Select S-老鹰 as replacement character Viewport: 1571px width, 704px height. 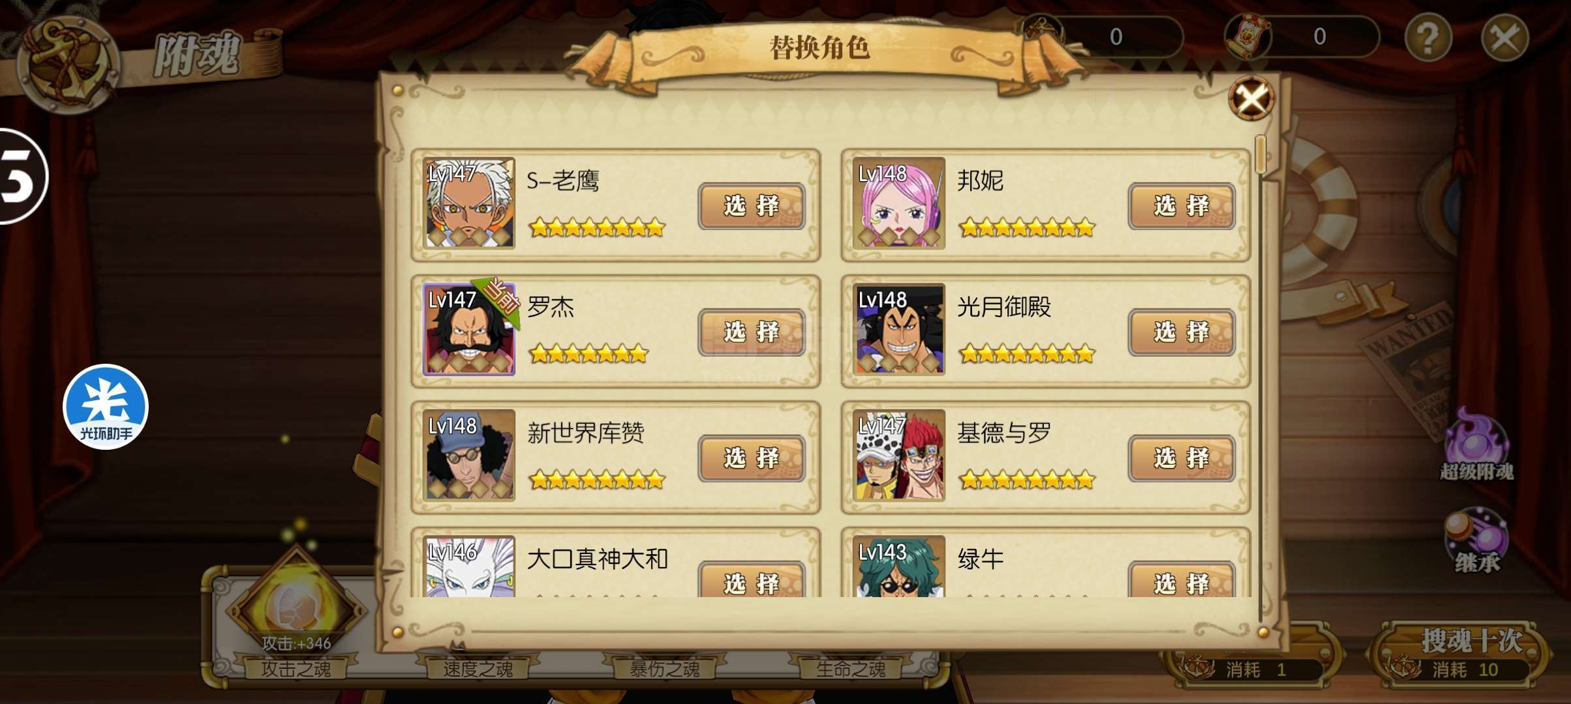pyautogui.click(x=752, y=206)
